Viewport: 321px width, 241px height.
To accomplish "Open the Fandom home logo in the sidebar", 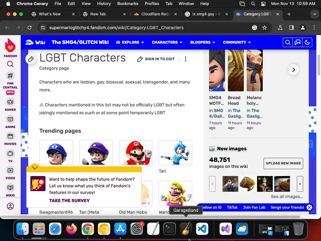I will click(10, 48).
